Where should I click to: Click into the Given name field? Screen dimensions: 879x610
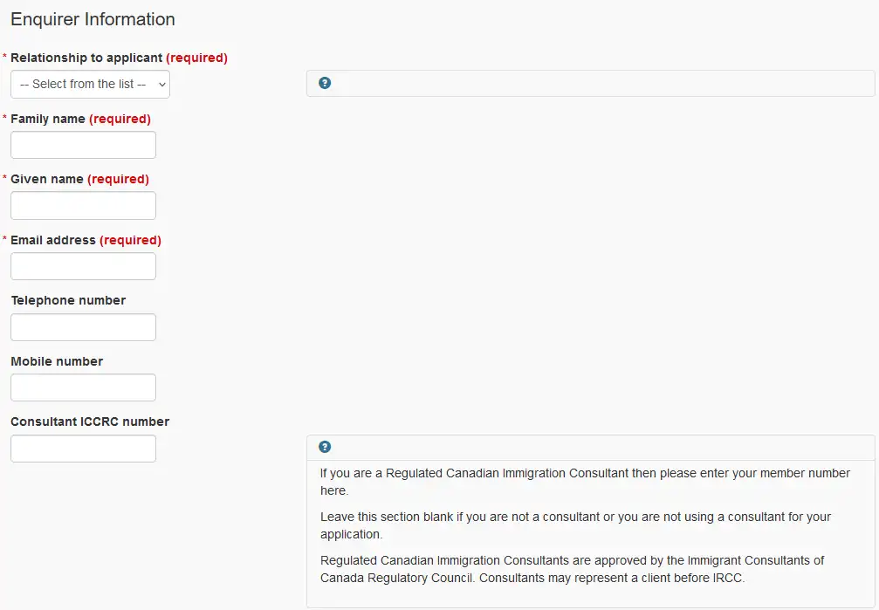click(83, 205)
